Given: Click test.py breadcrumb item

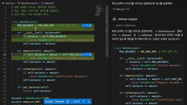Looking at the screenshot, I should pos(10,3).
